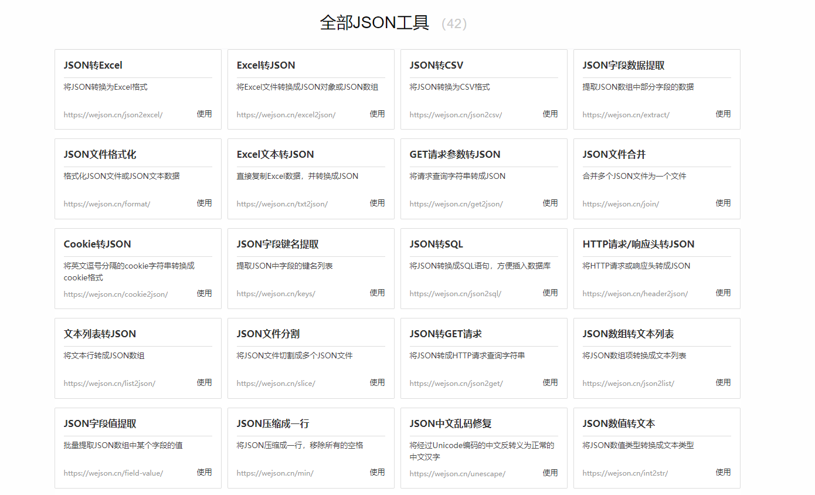Viewport: 815px width, 495px height.
Task: Click 使用 on JSON文件合并
Action: [x=723, y=203]
